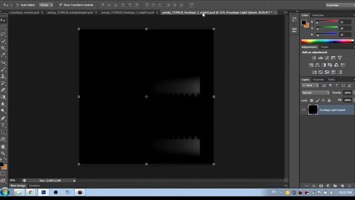
Task: Add an Exposure adjustment
Action: [333, 58]
